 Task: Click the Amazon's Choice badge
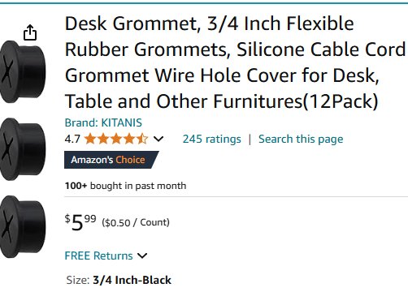click(x=111, y=160)
